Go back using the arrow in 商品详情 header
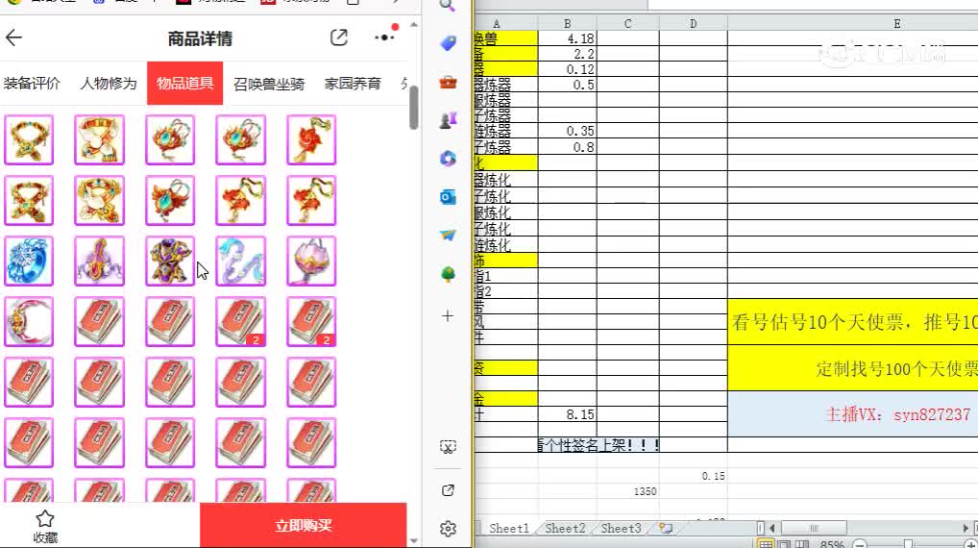 coord(13,38)
